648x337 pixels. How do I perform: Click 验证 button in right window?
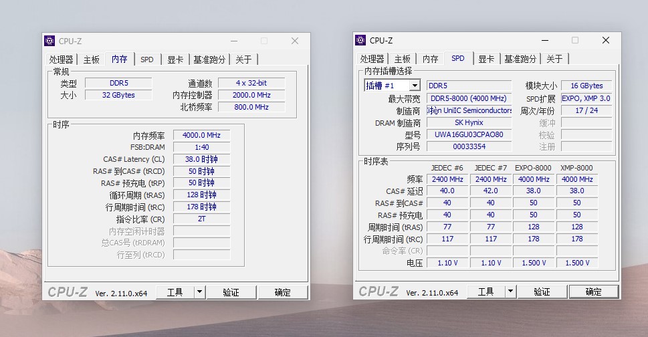coord(542,292)
